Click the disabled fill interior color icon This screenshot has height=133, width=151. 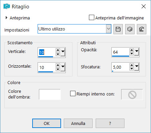coord(132,94)
